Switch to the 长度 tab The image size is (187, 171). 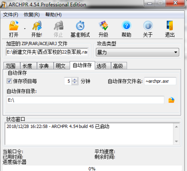(x=28, y=66)
